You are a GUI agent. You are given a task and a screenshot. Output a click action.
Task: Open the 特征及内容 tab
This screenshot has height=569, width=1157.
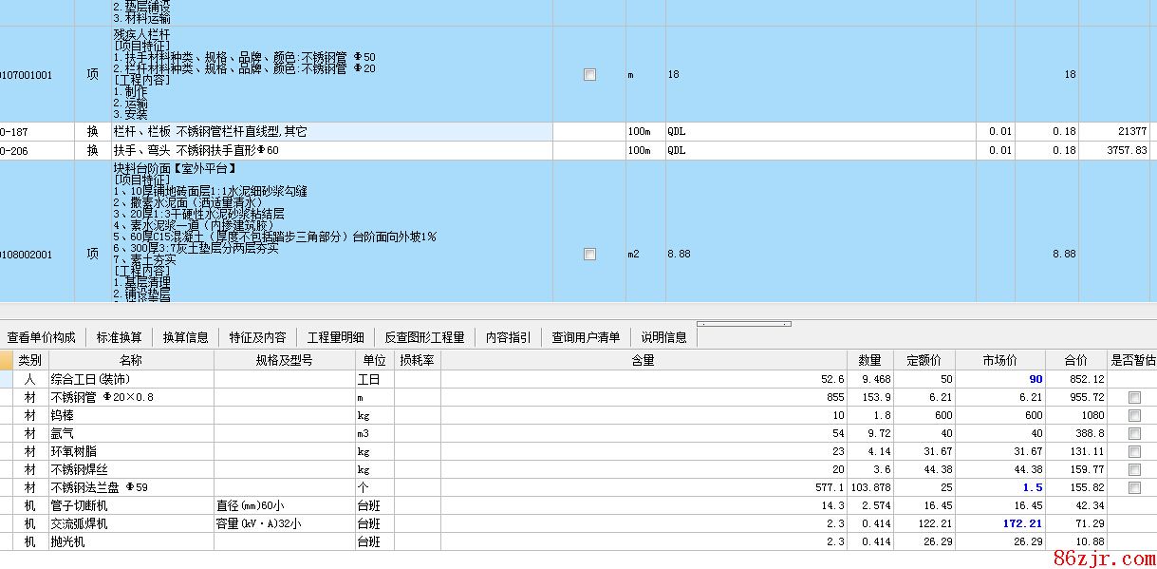(257, 337)
